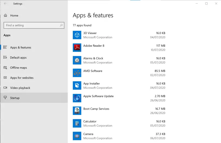Click the 37.3 KB size value
The height and width of the screenshot is (143, 221).
click(x=160, y=134)
